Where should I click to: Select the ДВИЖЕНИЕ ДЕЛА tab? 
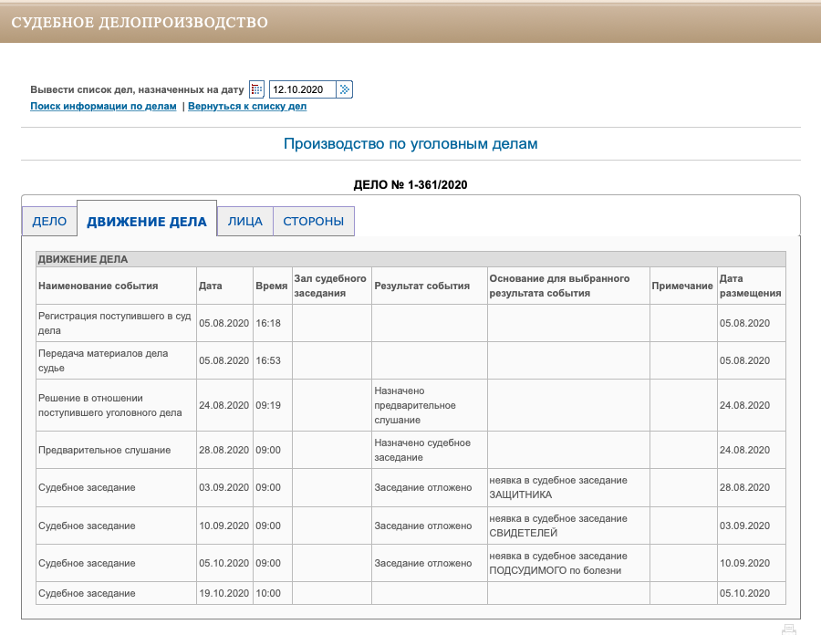(x=147, y=221)
